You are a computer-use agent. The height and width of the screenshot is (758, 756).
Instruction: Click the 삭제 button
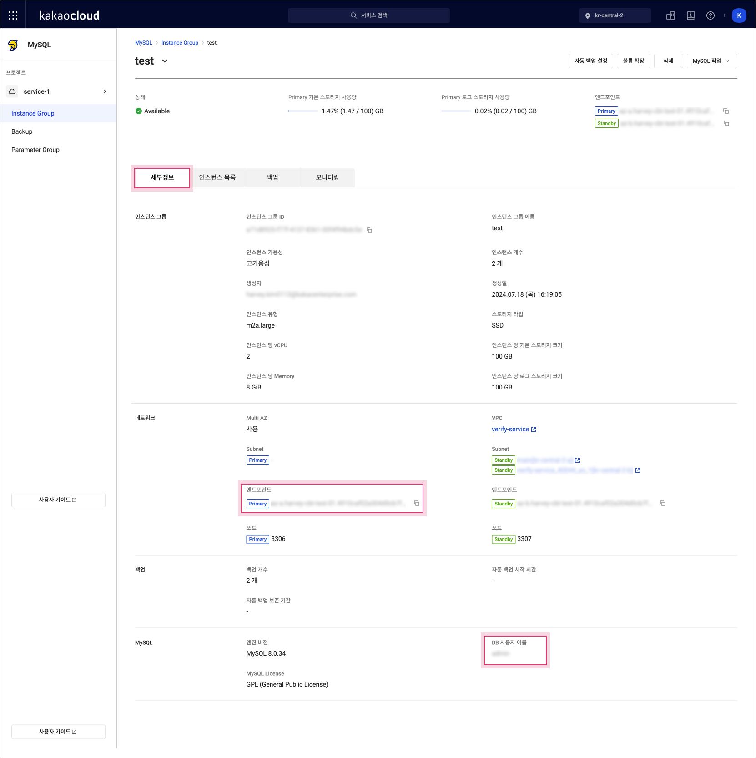point(669,61)
